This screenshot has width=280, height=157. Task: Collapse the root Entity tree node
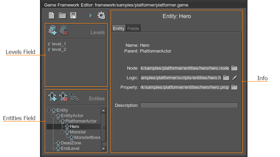[x=49, y=110]
